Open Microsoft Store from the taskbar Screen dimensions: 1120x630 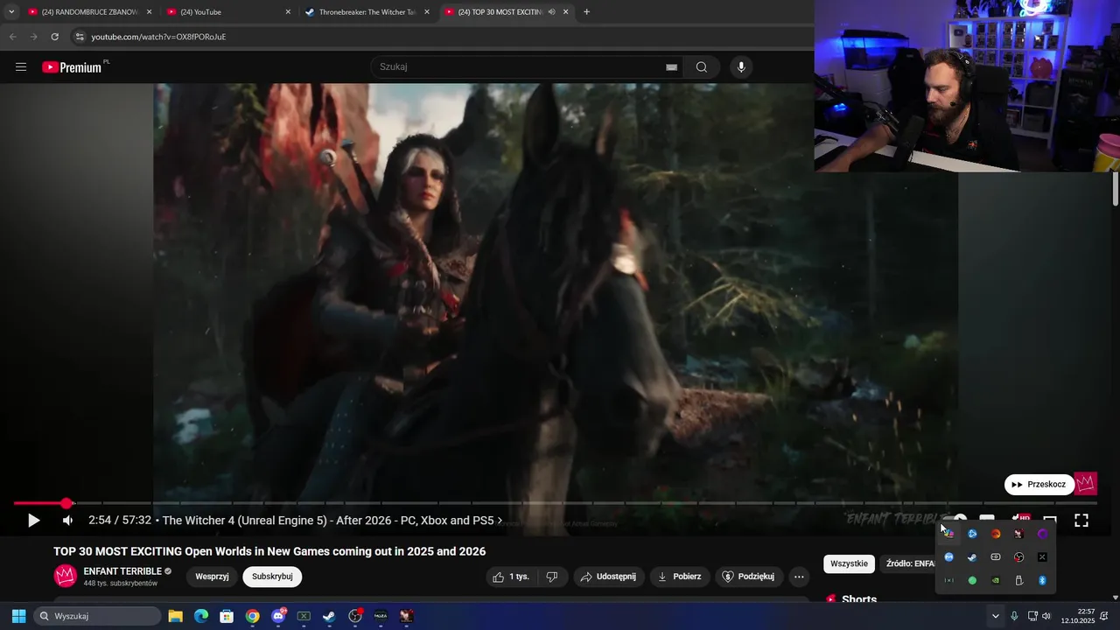pos(227,616)
